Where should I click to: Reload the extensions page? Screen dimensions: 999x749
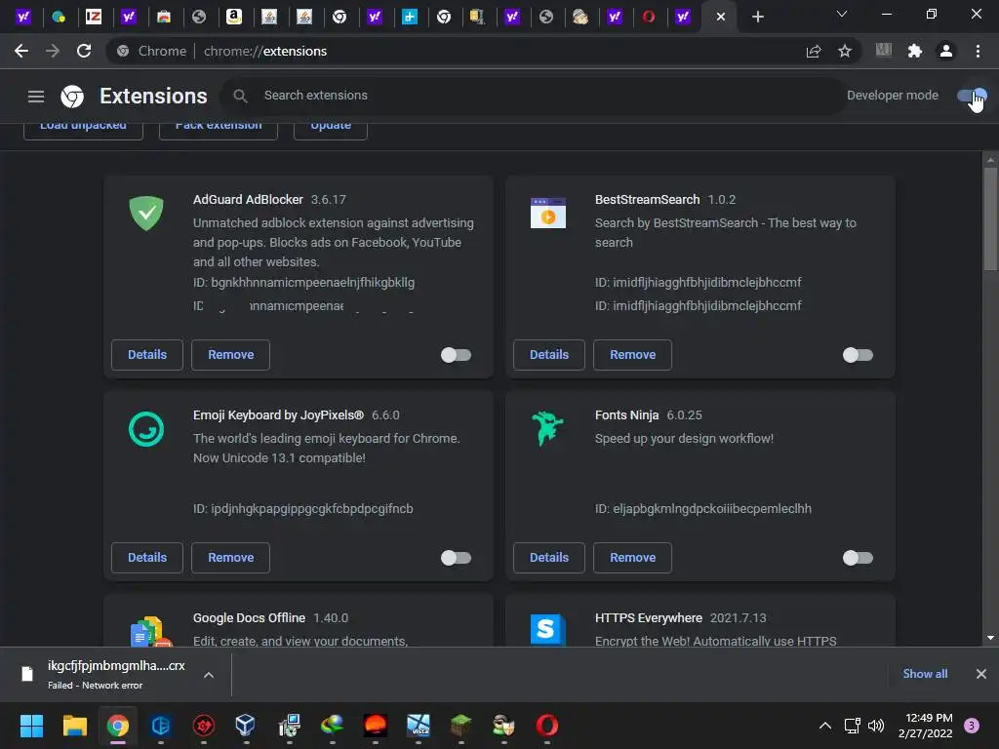84,51
